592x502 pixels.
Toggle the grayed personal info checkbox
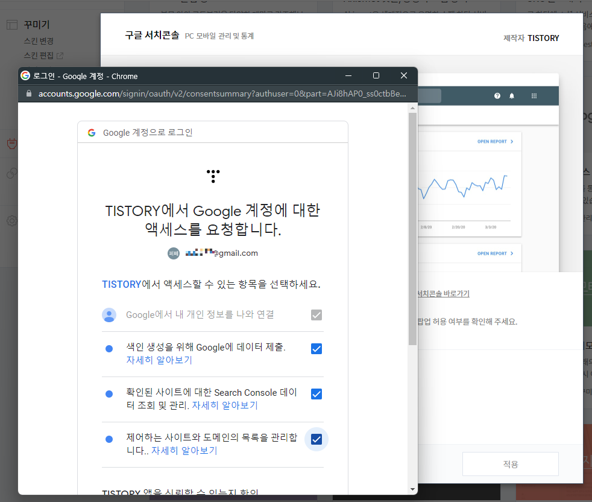(x=316, y=315)
